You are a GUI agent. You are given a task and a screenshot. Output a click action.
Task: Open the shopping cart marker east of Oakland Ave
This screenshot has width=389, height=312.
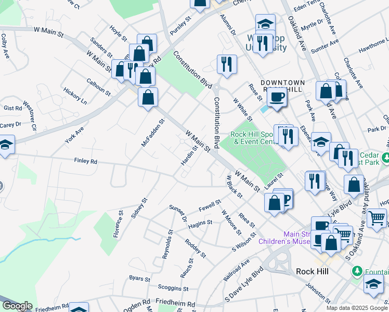[377, 218]
